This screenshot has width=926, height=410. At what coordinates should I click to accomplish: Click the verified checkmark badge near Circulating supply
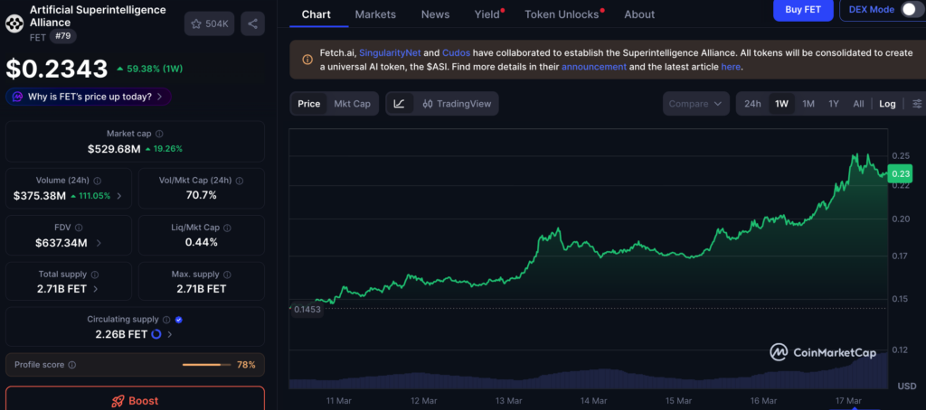179,320
